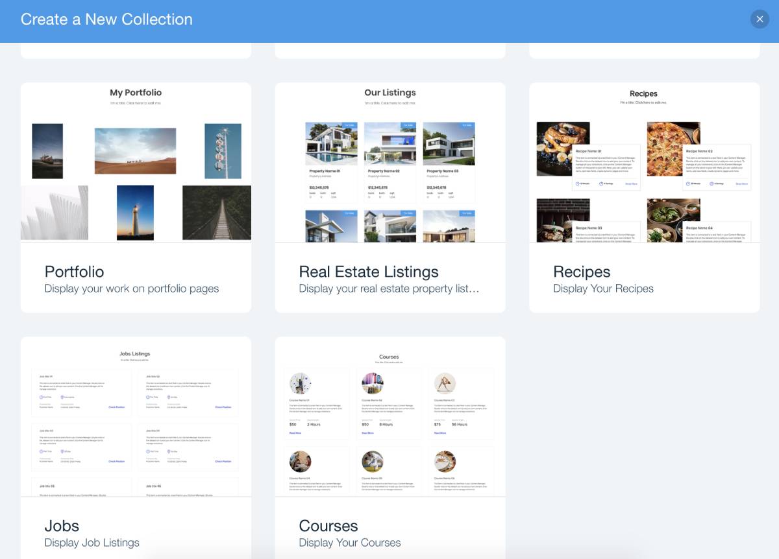Click the 'My Portfolio' heading in preview

click(136, 93)
